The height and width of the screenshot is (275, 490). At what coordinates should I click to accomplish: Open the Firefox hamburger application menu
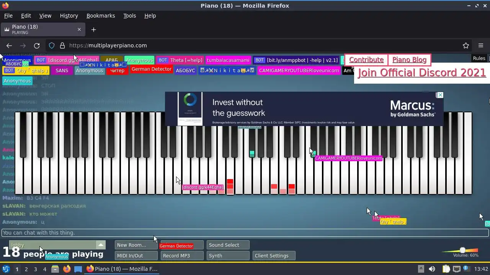tap(481, 45)
